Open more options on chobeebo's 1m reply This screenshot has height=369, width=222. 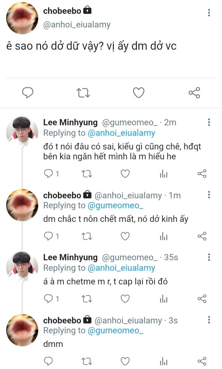click(209, 195)
